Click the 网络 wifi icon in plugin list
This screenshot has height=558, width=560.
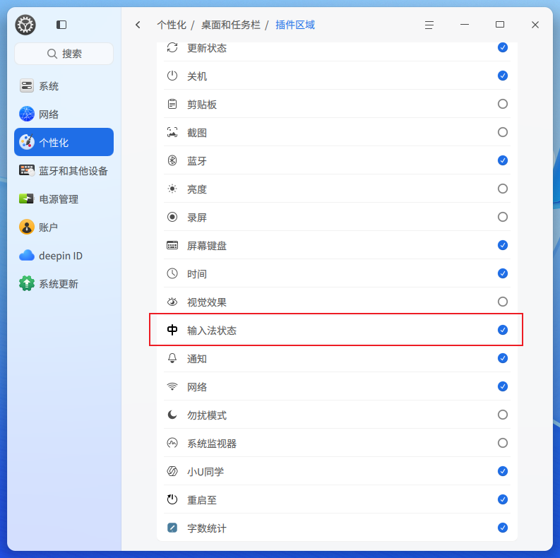172,386
